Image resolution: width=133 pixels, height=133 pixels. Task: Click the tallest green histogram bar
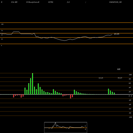coord(32,84)
